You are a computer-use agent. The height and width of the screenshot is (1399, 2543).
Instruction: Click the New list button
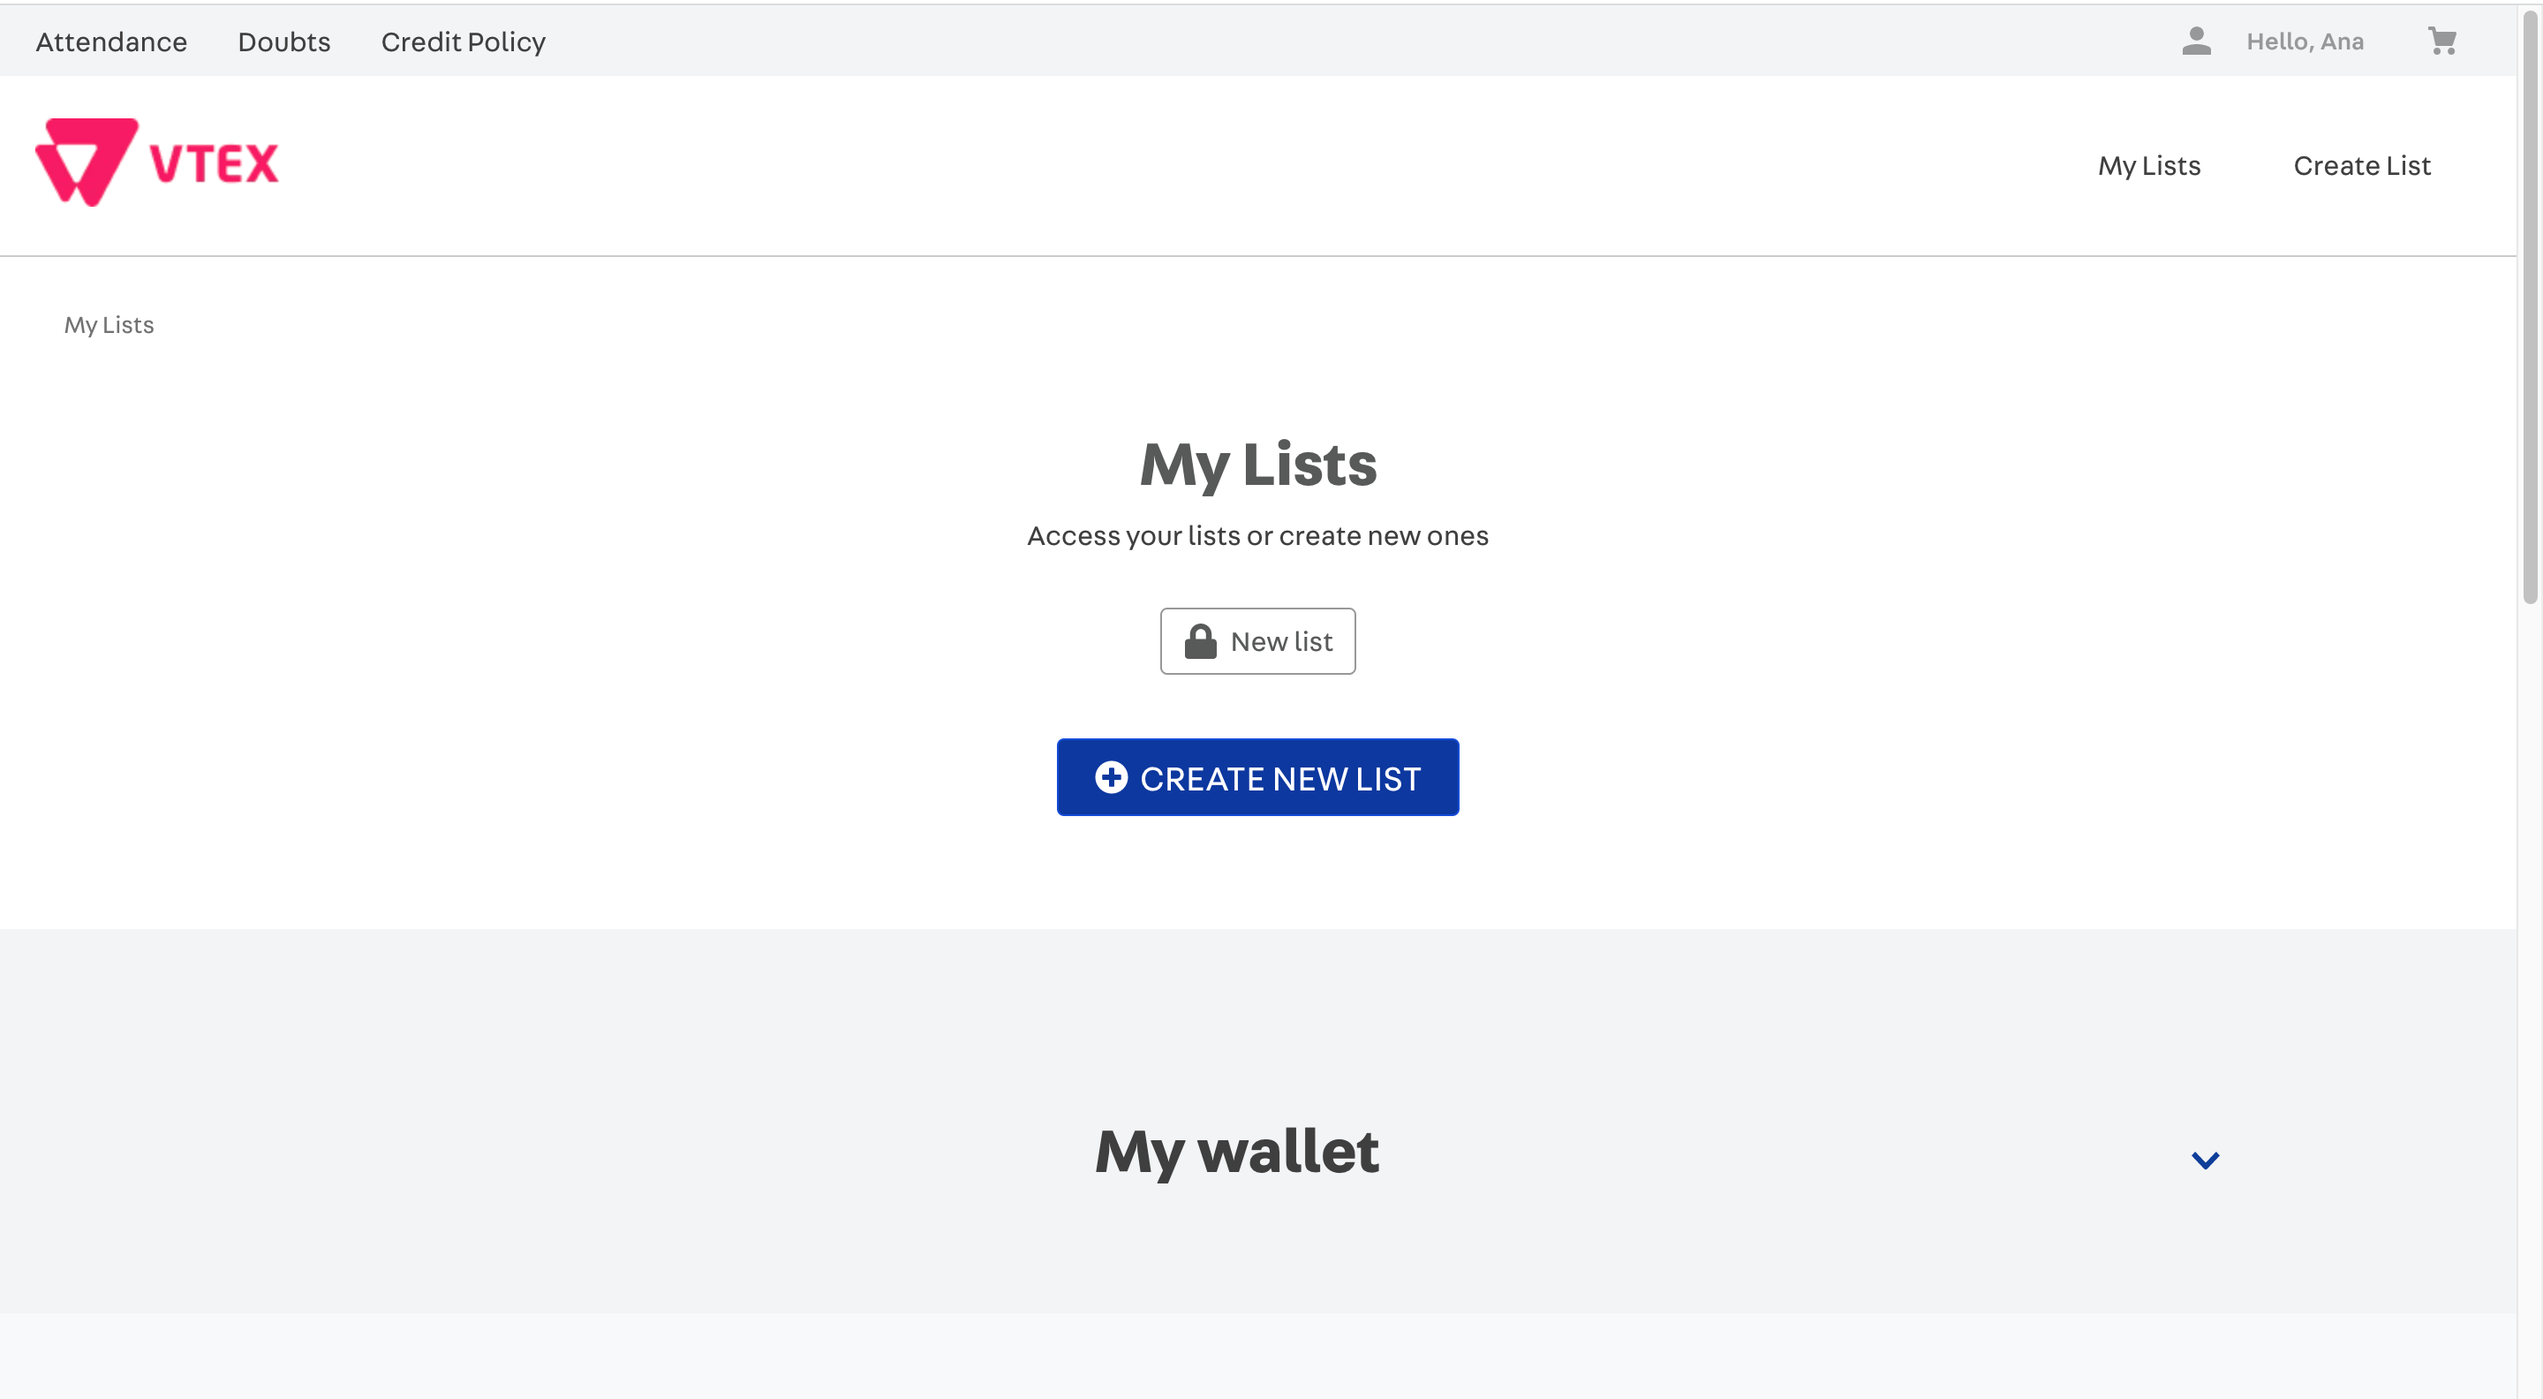point(1257,640)
